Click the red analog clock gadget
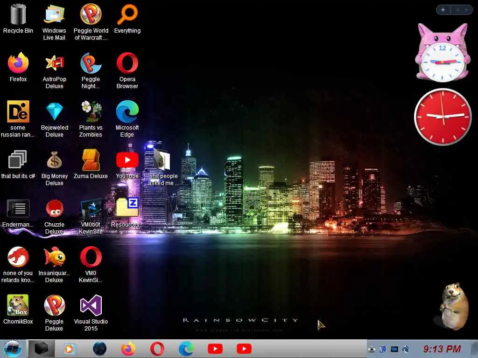This screenshot has height=358, width=478. (443, 117)
